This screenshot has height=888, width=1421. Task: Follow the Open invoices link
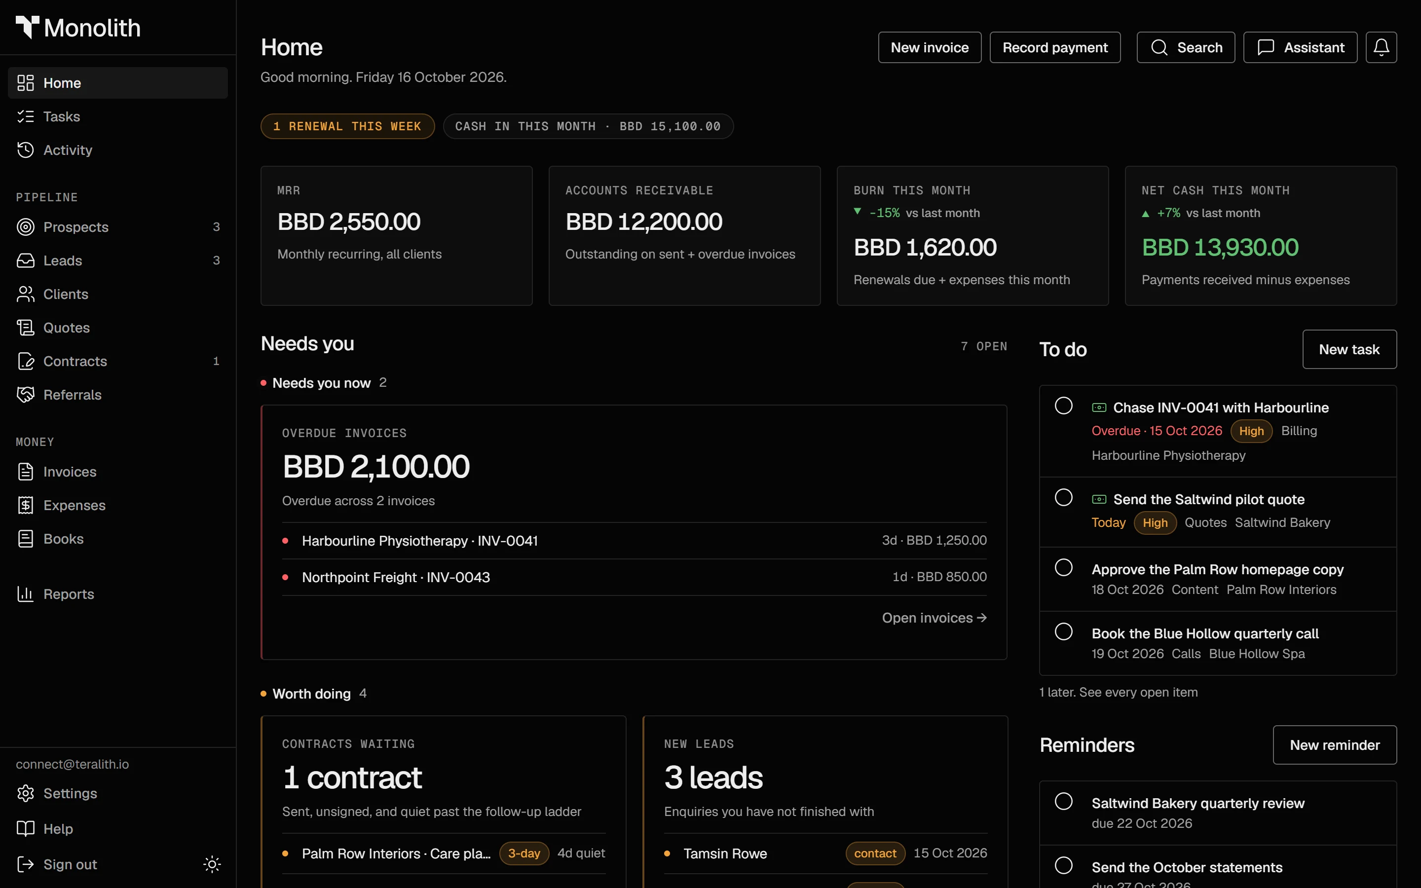pos(934,617)
